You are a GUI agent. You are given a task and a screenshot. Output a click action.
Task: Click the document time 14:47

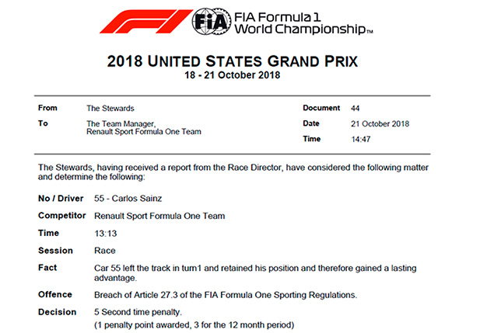click(x=360, y=139)
